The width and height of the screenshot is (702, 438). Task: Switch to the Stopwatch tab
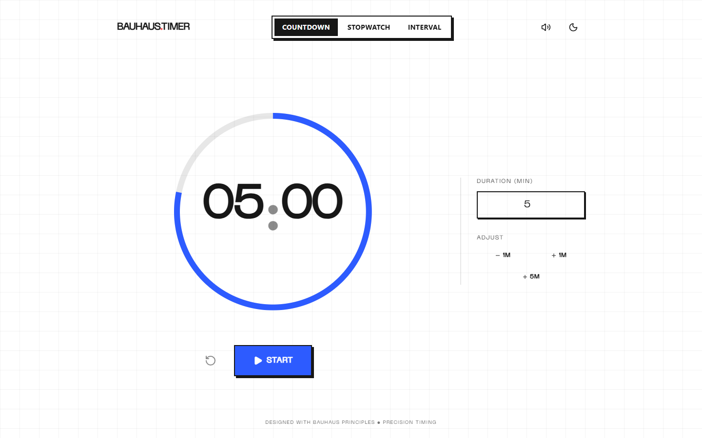coord(369,27)
